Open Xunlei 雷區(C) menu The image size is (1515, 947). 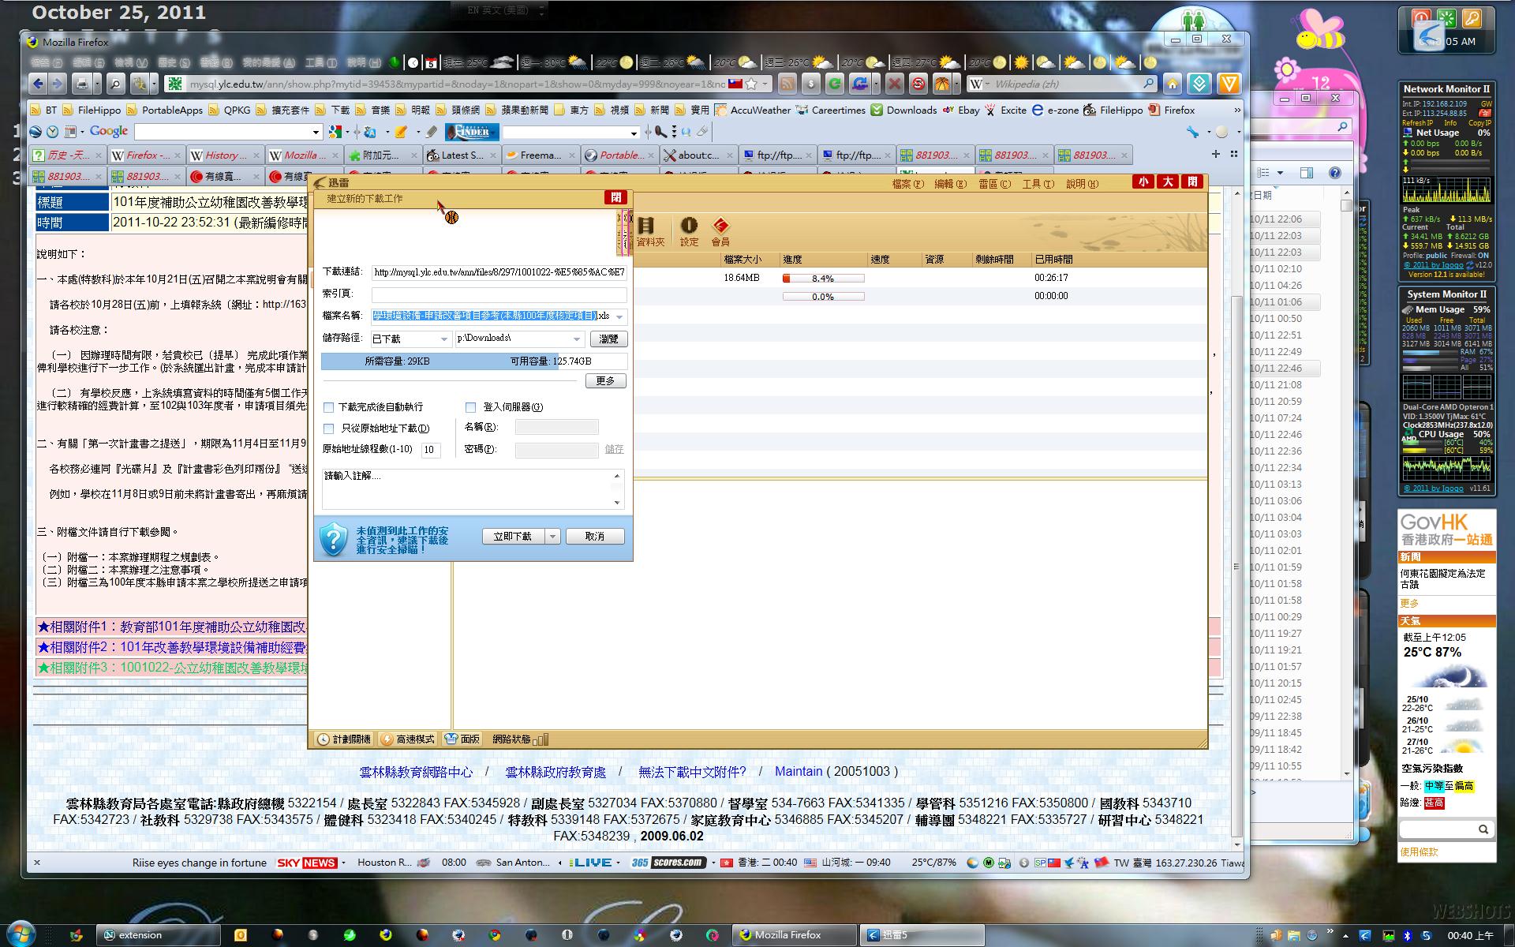tap(994, 184)
